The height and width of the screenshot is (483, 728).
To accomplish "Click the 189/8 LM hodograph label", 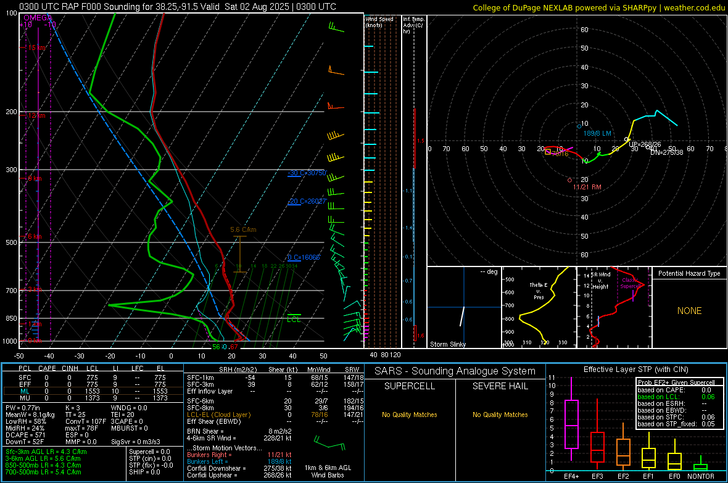I will click(597, 133).
